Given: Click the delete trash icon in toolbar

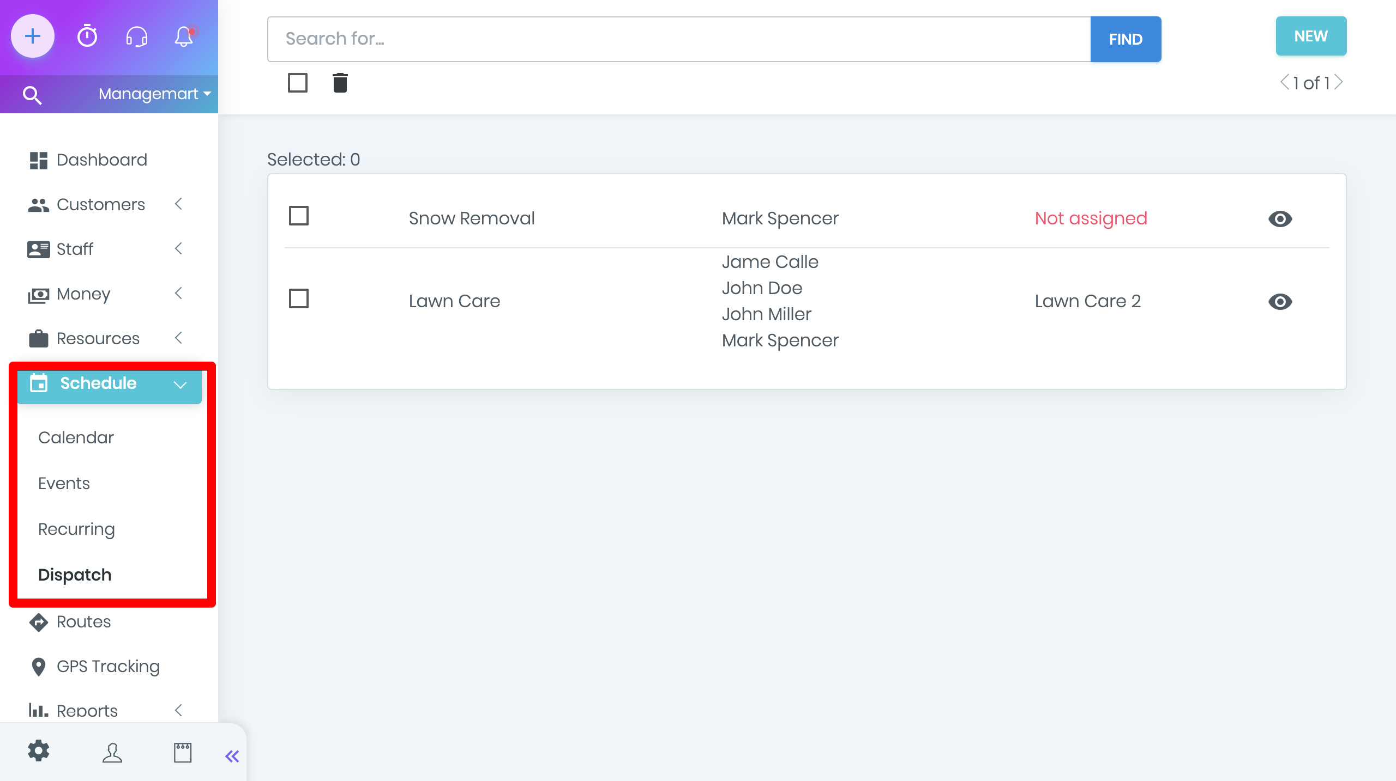Looking at the screenshot, I should tap(340, 82).
